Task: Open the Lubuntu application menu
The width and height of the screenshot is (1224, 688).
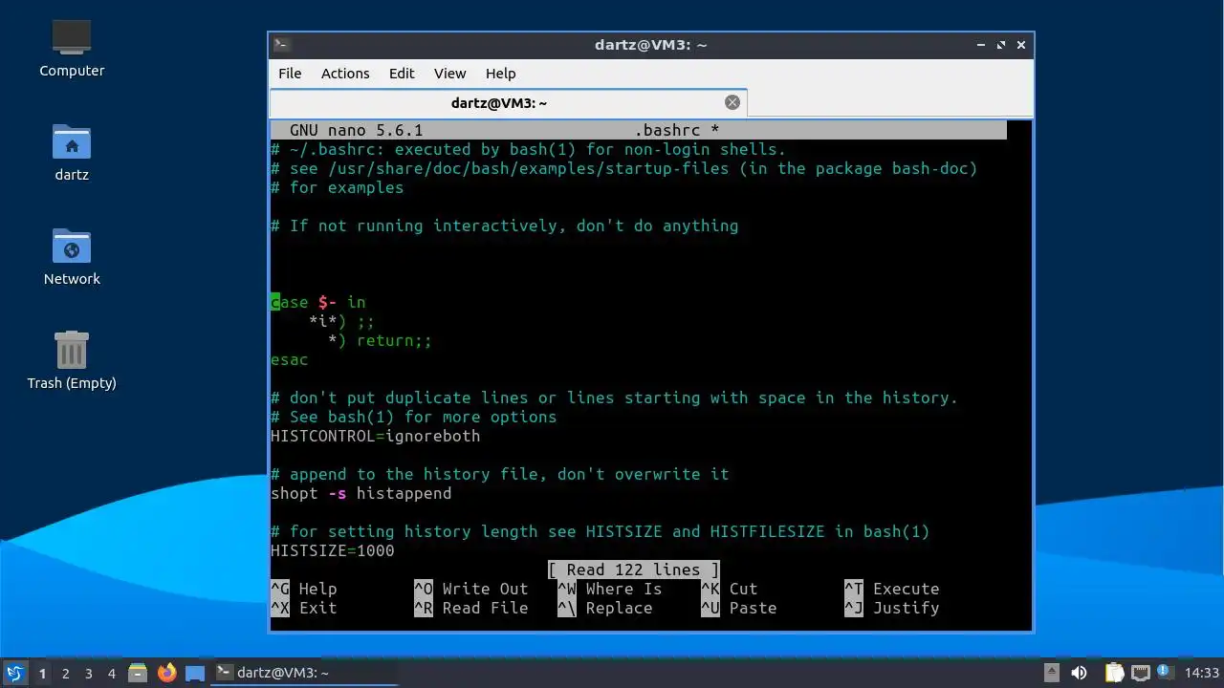Action: [x=15, y=673]
